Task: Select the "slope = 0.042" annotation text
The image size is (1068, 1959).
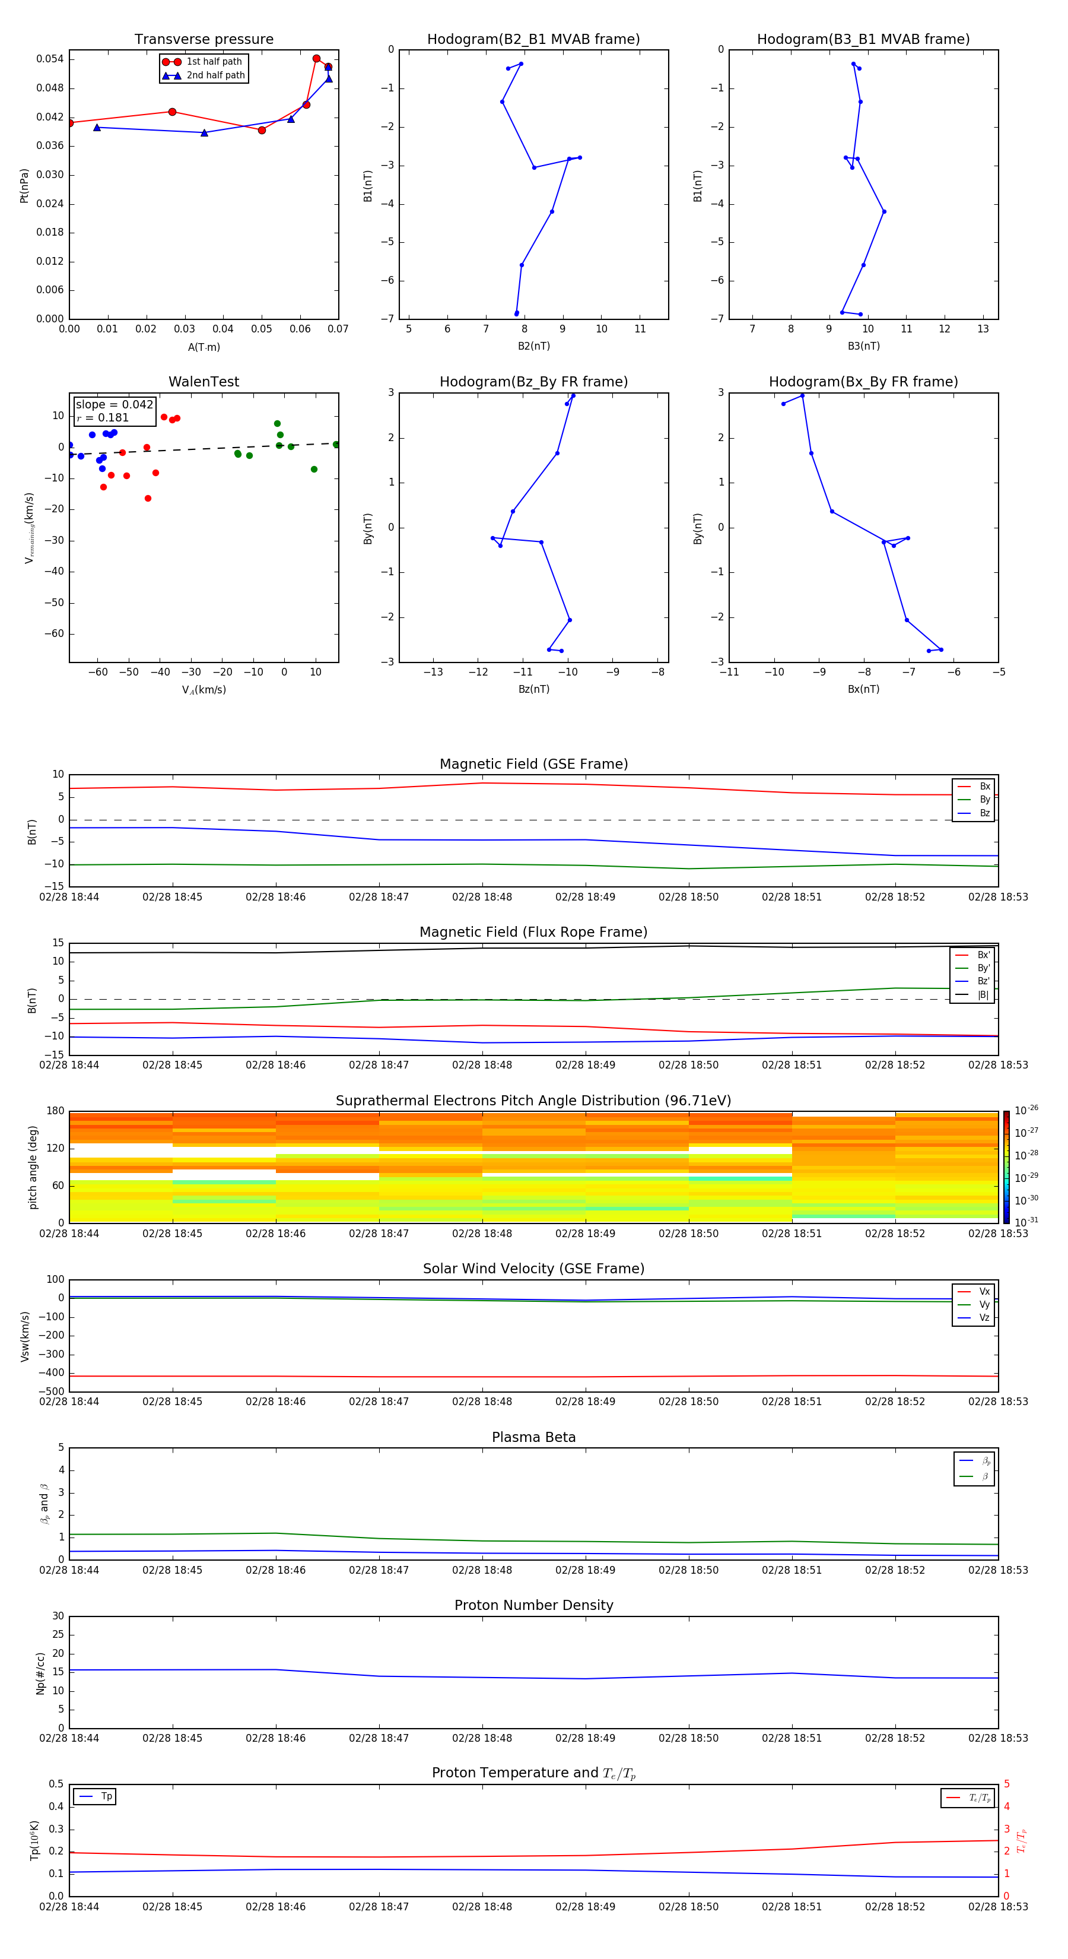Action: click(x=114, y=405)
